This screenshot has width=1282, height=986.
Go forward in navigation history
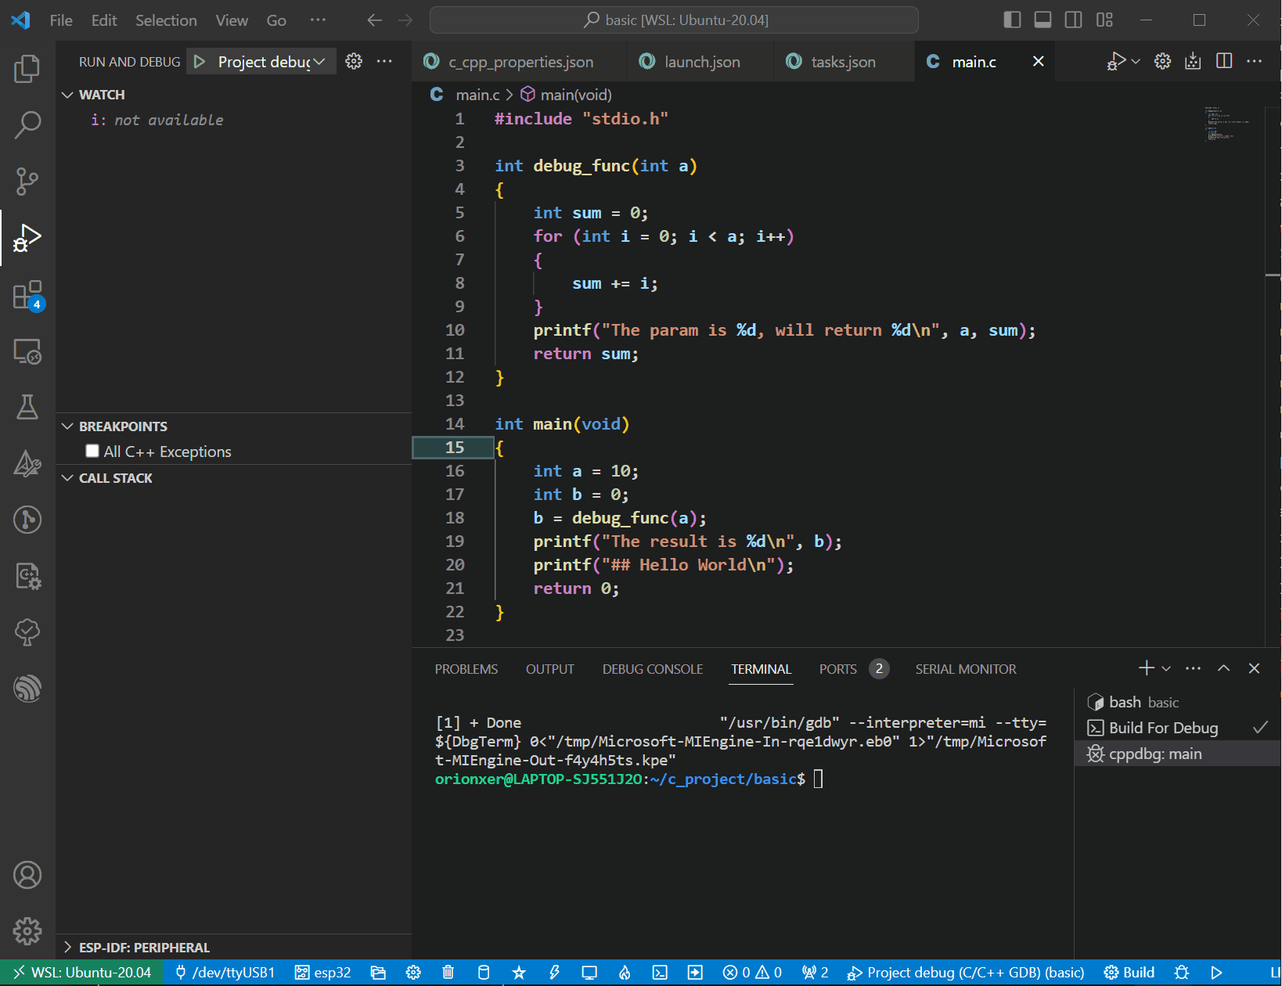405,20
